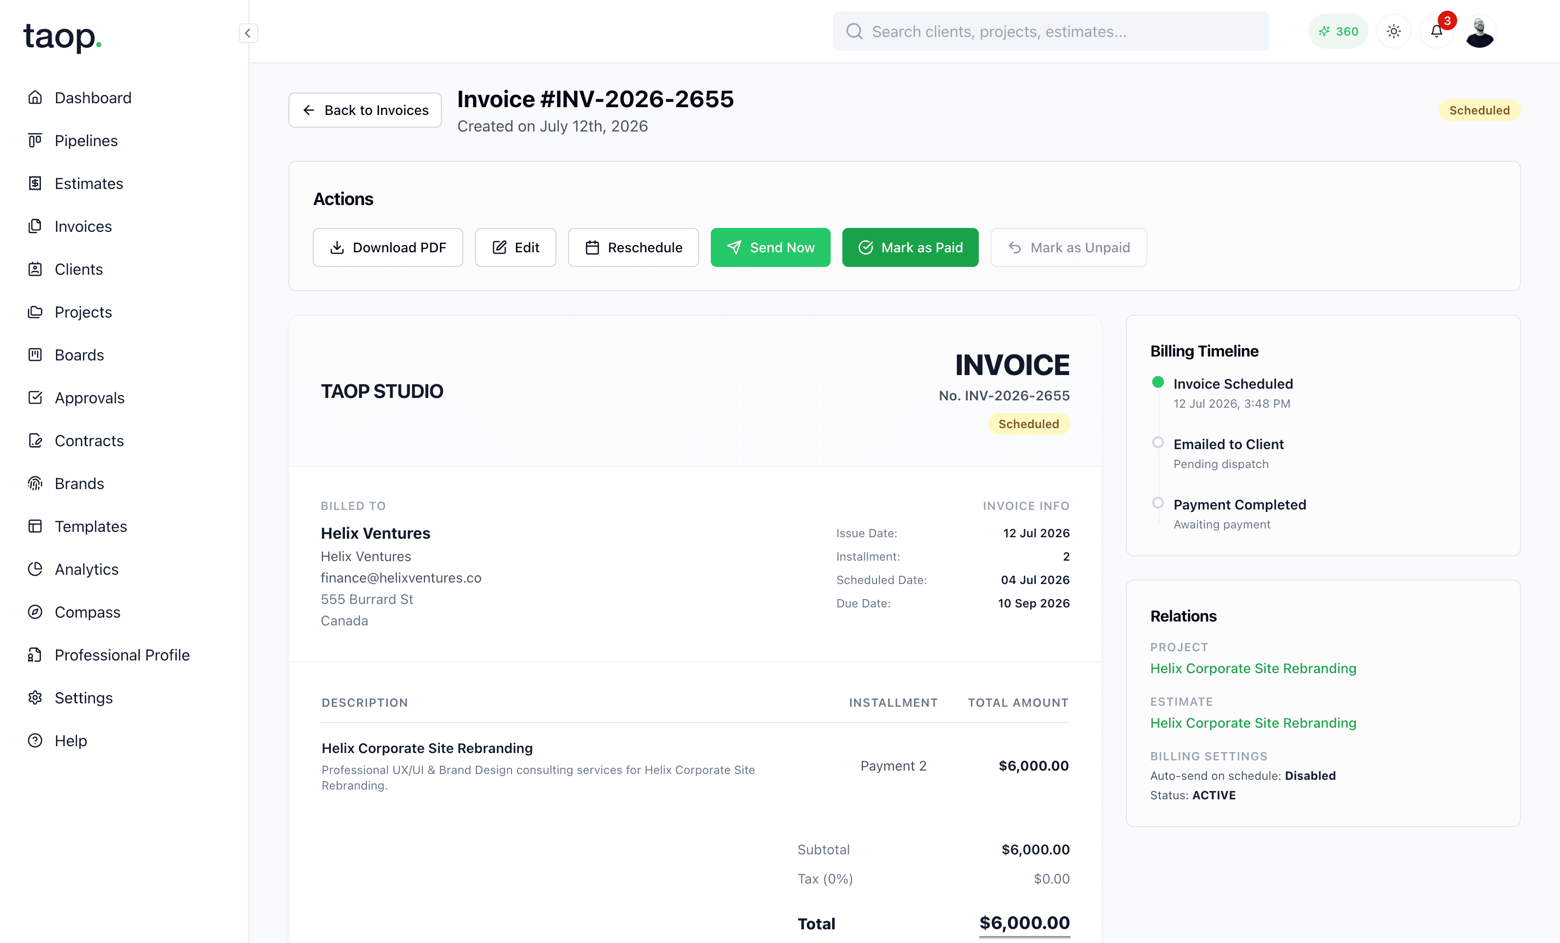Click the search magnifier icon
The image size is (1560, 943).
855,31
